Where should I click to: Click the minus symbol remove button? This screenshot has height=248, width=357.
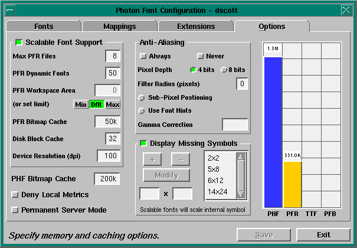pyautogui.click(x=181, y=159)
